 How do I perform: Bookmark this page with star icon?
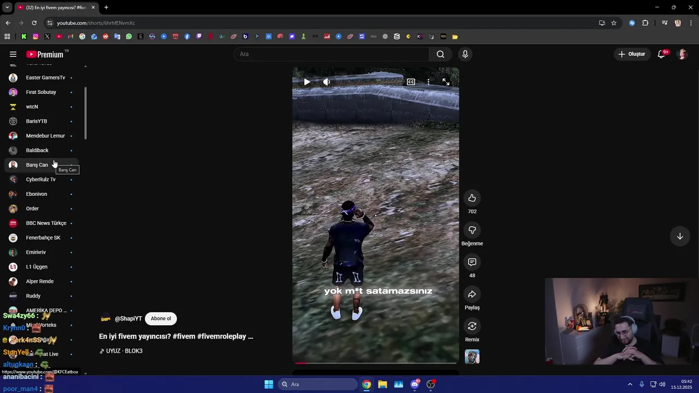(614, 23)
